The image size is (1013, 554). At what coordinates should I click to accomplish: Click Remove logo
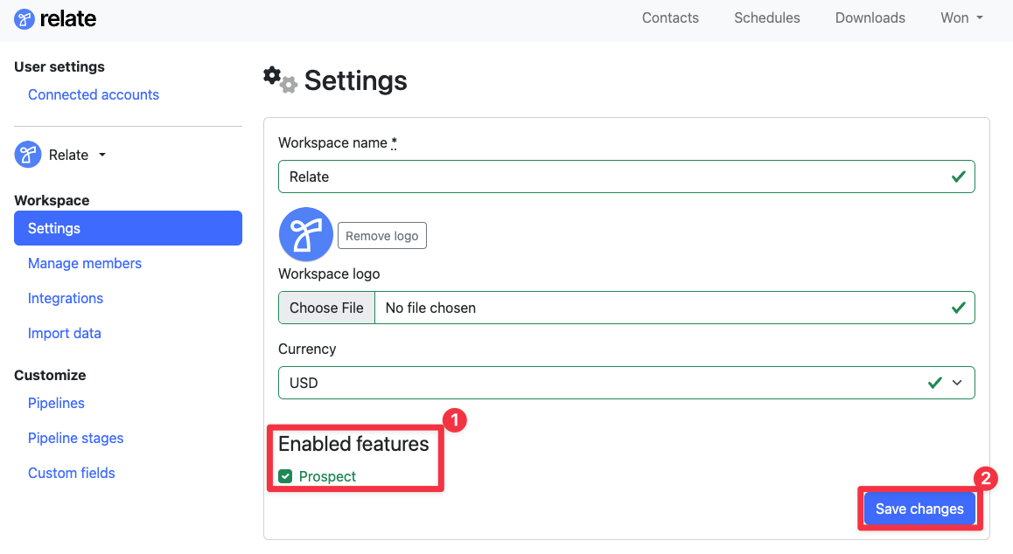[381, 235]
